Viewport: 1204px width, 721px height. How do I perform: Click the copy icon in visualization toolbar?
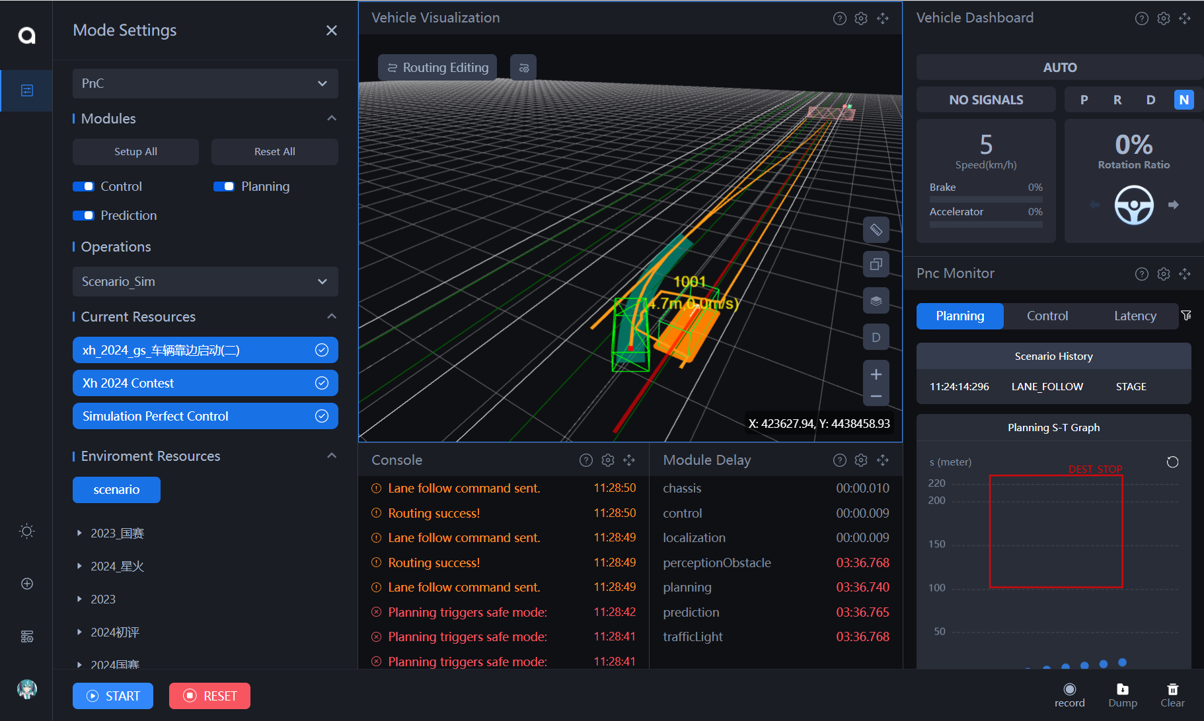coord(876,265)
